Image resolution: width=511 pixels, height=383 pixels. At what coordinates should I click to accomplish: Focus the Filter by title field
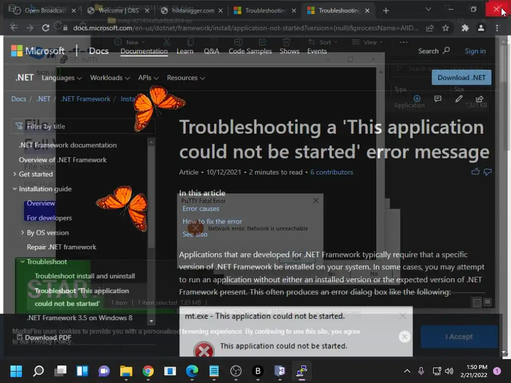[82, 126]
